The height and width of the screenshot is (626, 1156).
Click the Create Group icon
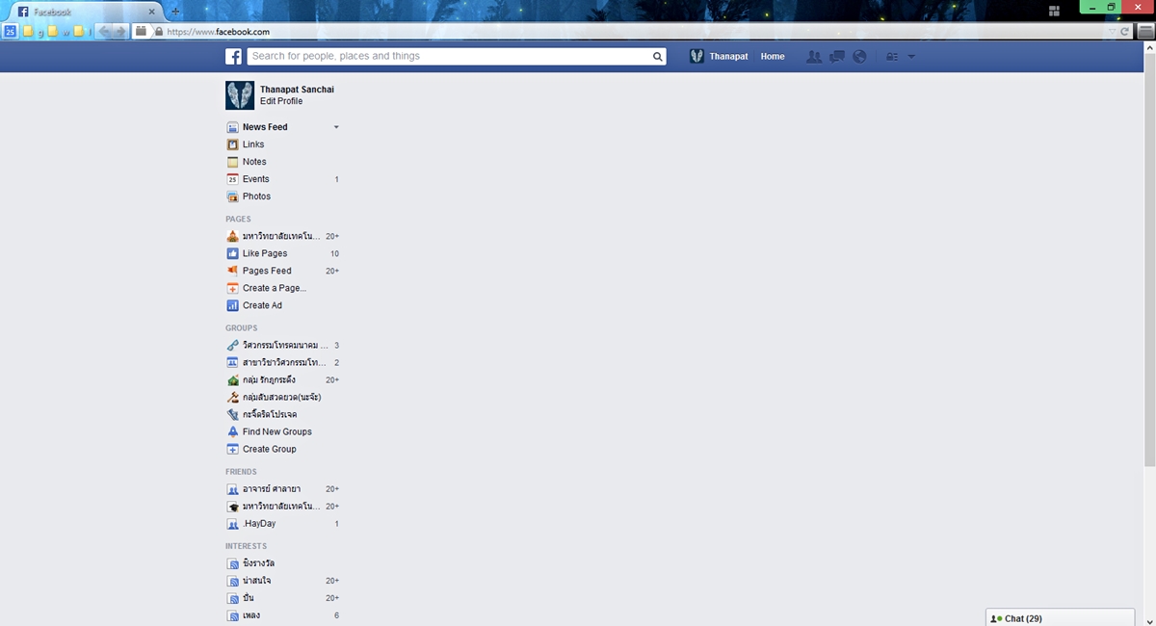click(x=232, y=449)
